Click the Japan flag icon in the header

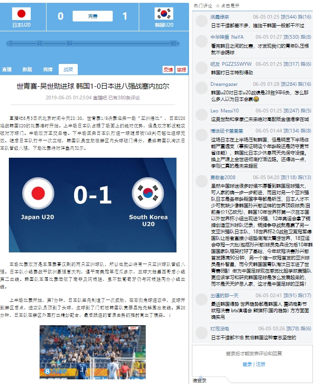point(21,14)
